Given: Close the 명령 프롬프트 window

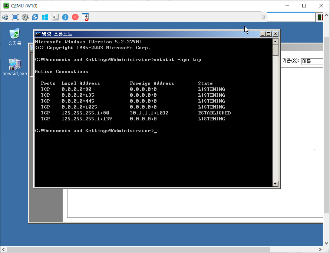Looking at the screenshot, I should [275, 34].
